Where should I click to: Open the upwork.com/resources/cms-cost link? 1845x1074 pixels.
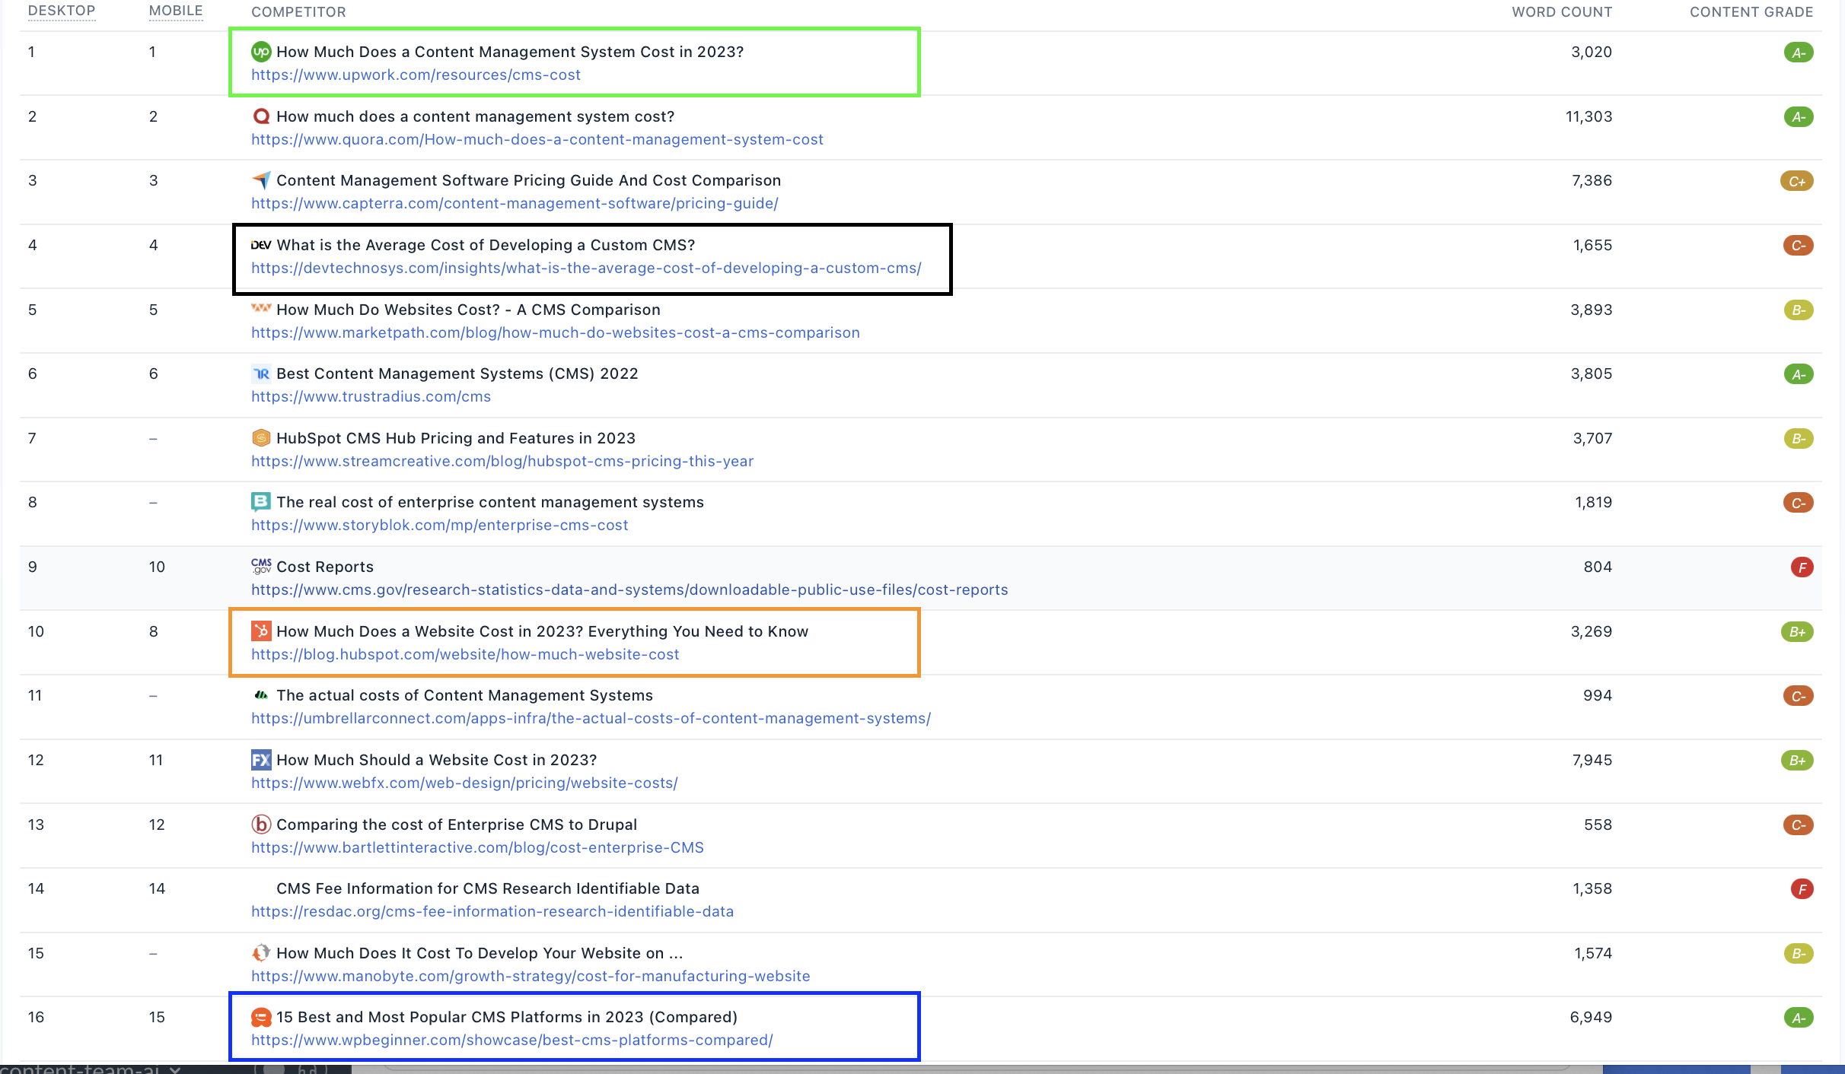point(416,75)
